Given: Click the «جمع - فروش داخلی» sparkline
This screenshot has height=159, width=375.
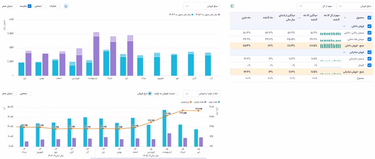Looking at the screenshot, I should tap(330, 46).
